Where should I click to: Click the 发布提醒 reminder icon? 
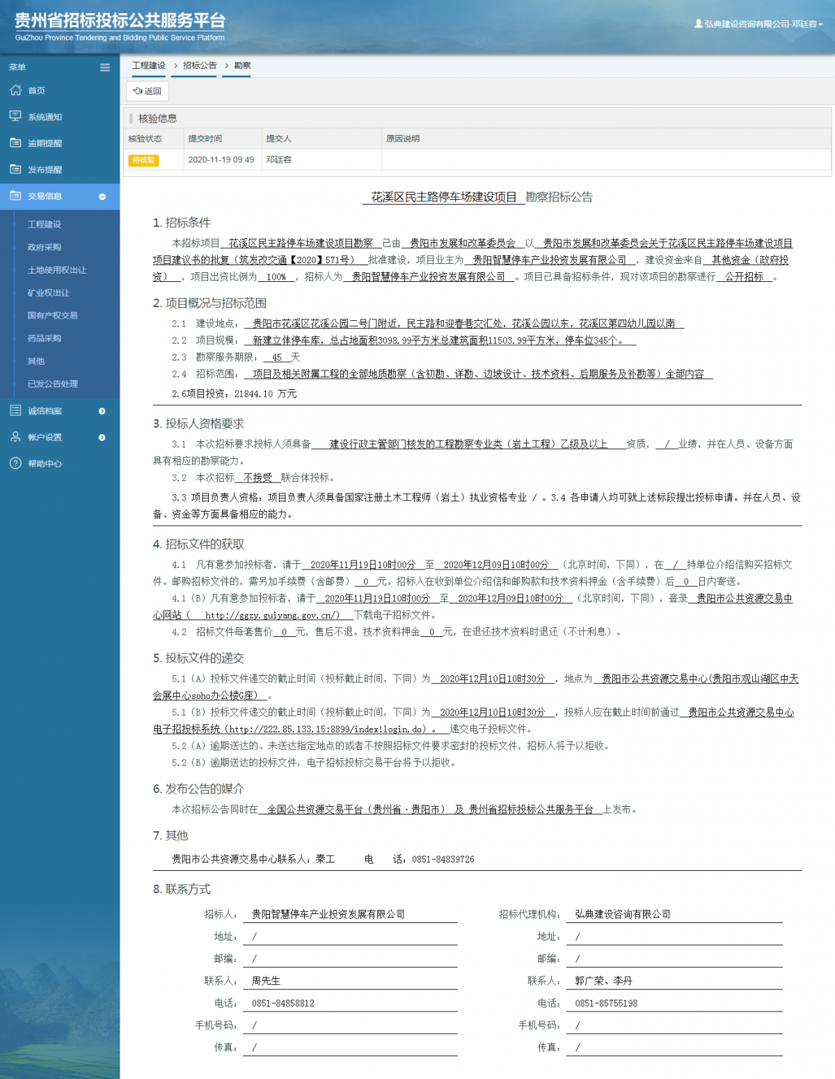(15, 169)
